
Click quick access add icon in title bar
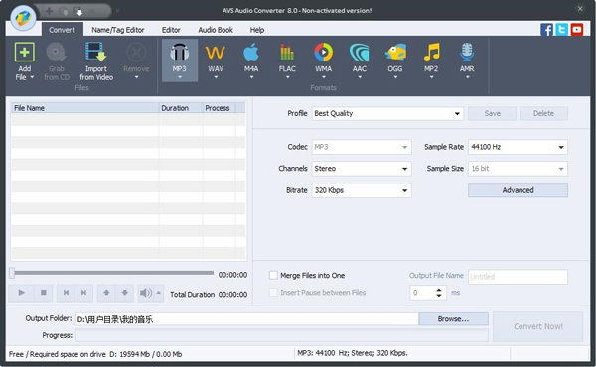49,11
